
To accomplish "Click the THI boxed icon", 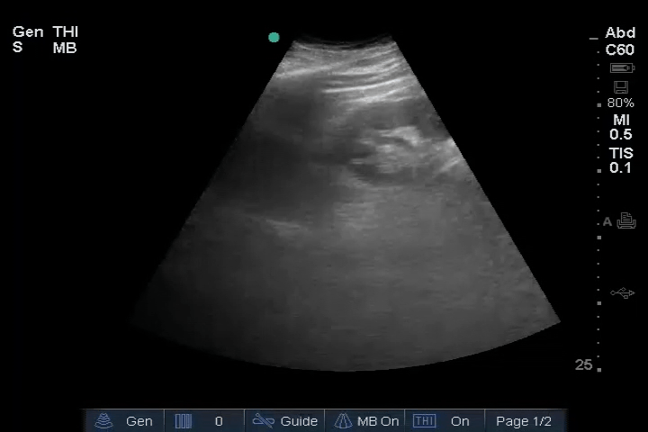I will [420, 420].
